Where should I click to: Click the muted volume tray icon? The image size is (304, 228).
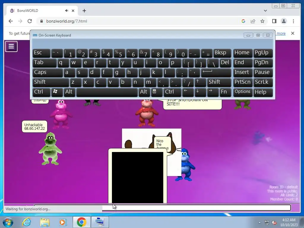pos(274,222)
